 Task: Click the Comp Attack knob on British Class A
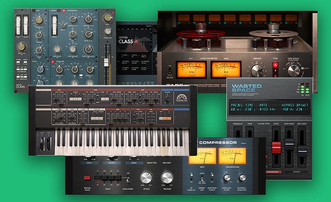(73, 19)
